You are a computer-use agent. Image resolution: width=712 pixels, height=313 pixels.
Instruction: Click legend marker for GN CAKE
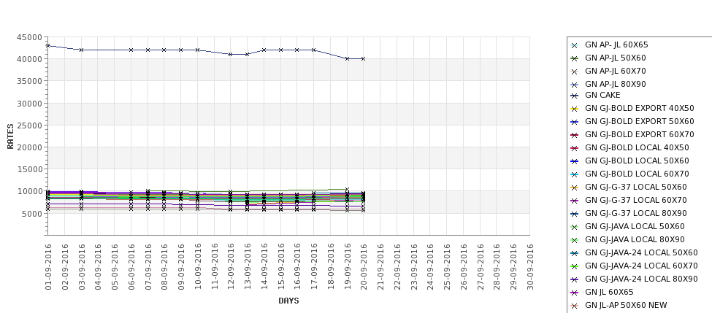click(575, 96)
